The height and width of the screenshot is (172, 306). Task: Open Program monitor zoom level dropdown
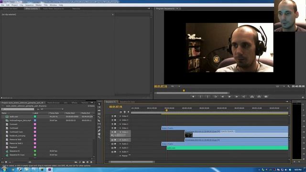175,86
